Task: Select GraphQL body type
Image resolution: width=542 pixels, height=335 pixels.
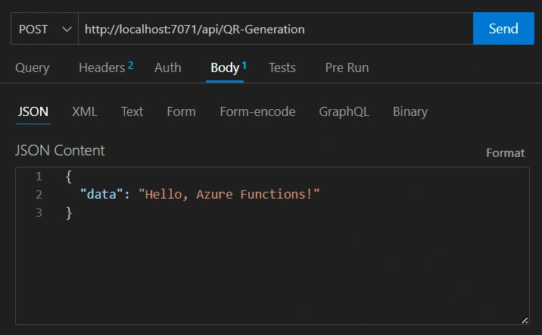Action: 344,111
